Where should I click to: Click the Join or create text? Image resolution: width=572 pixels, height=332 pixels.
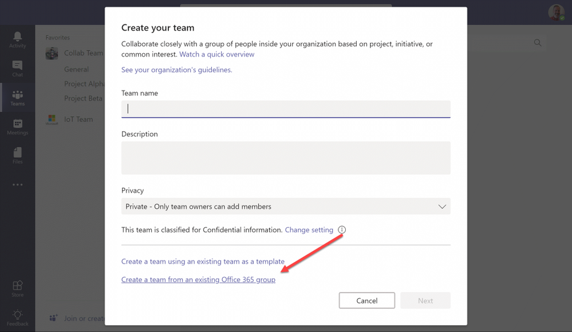pyautogui.click(x=84, y=318)
